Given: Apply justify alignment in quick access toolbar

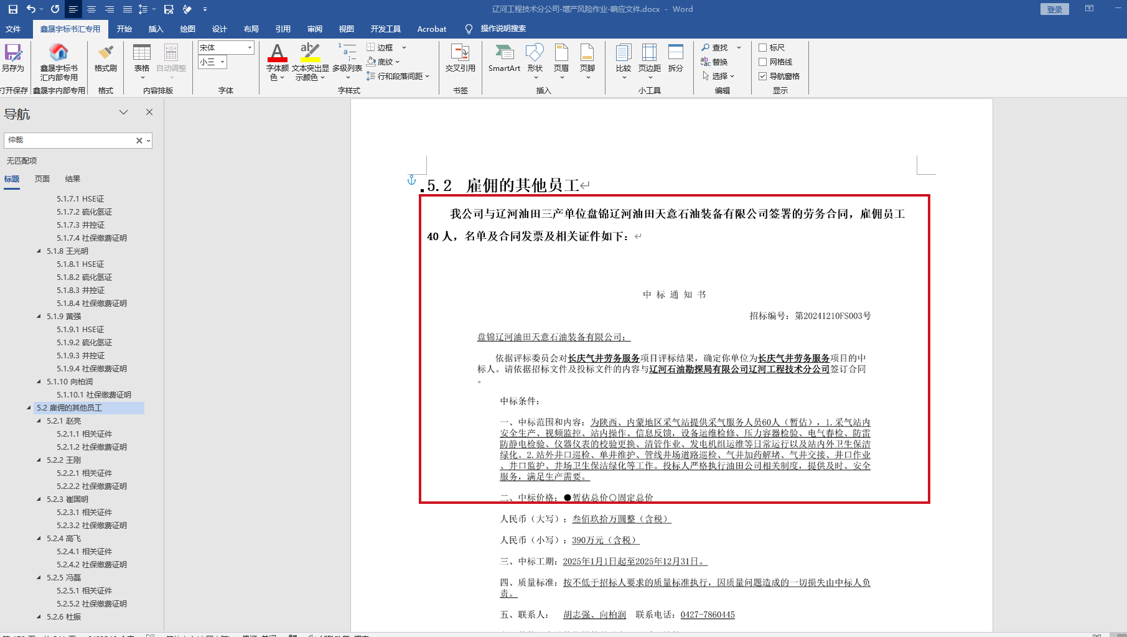Looking at the screenshot, I should tap(128, 9).
